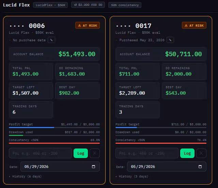Click '$1,493.00 / $3,000.00' profit figure
Viewport: 218px width, 188px height.
(x=80, y=124)
